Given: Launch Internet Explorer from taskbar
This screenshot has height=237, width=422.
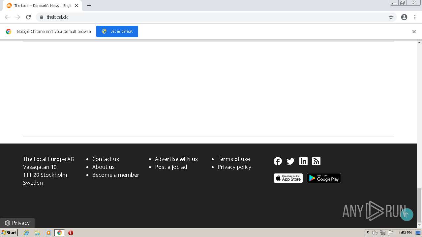Looking at the screenshot, I should [x=26, y=233].
